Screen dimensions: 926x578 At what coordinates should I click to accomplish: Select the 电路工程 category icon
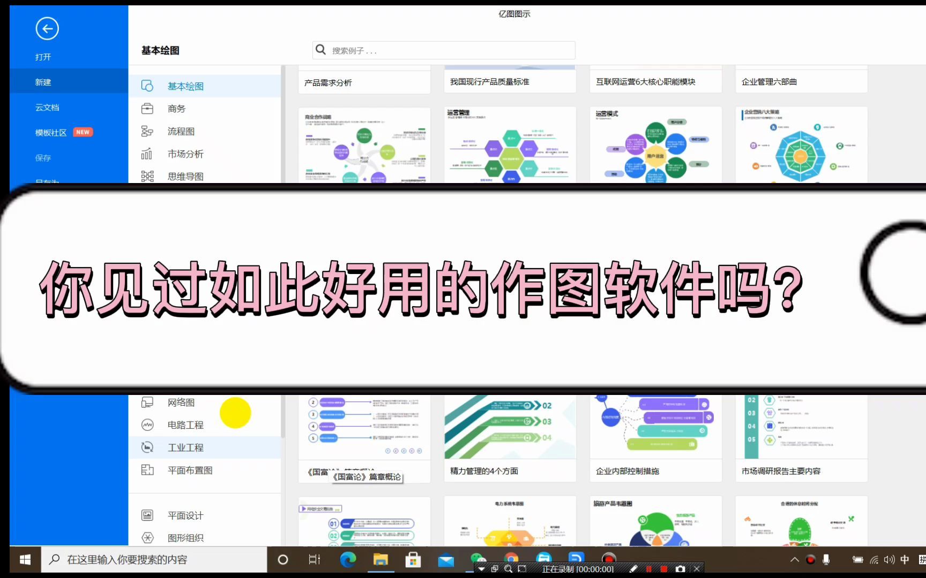pos(147,425)
